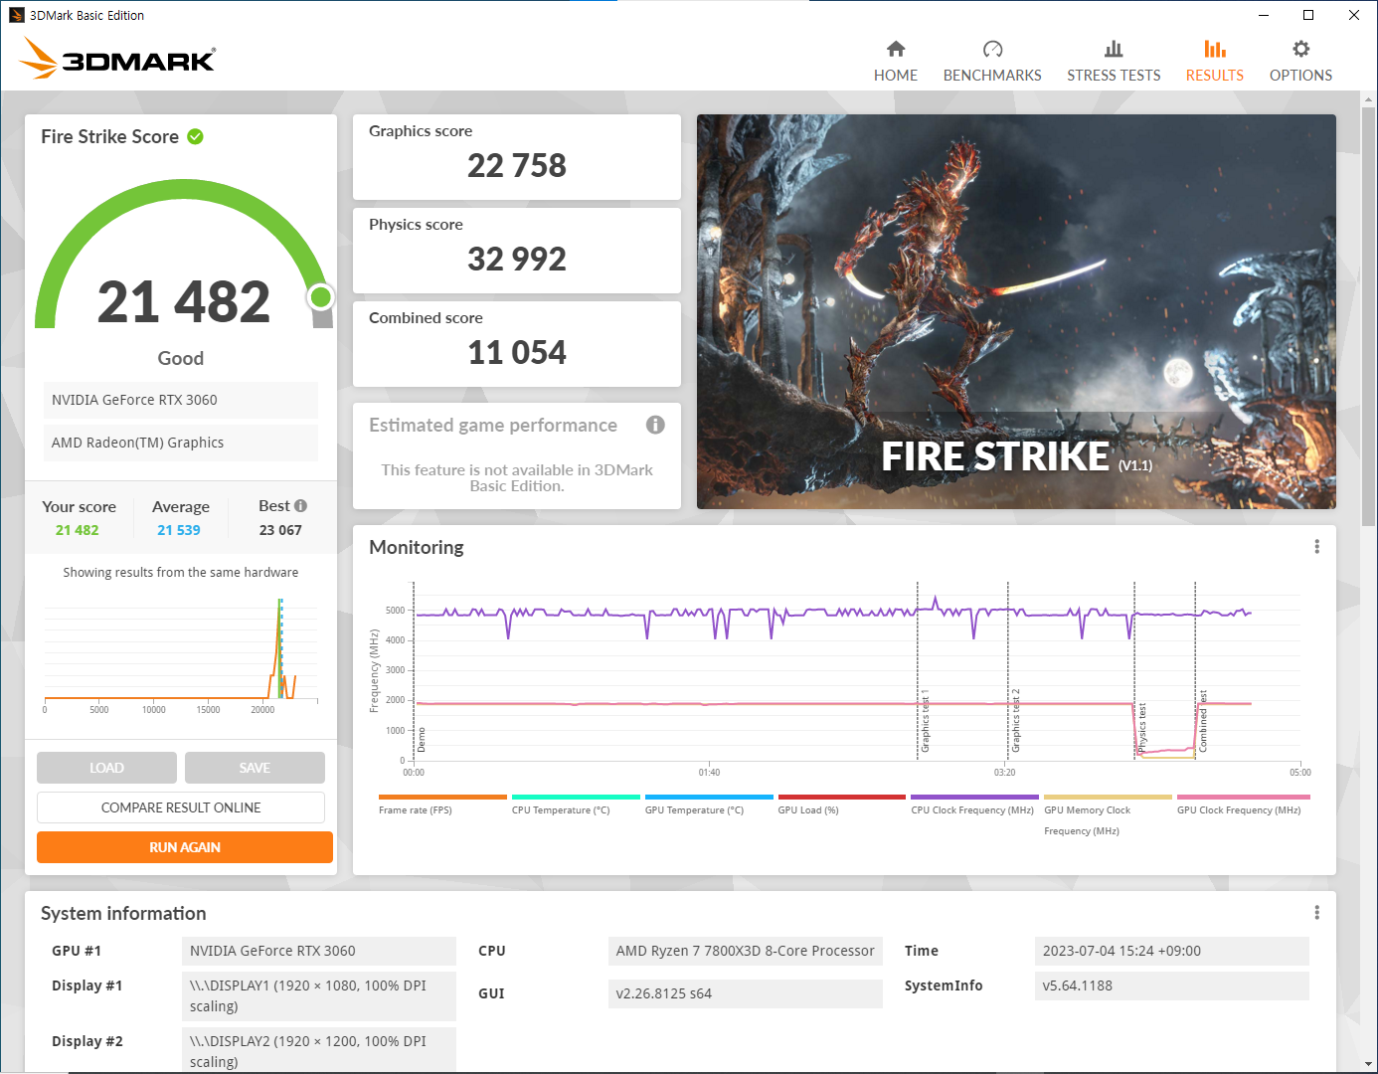
Task: Click the info icon next to Best score
Action: click(x=300, y=505)
